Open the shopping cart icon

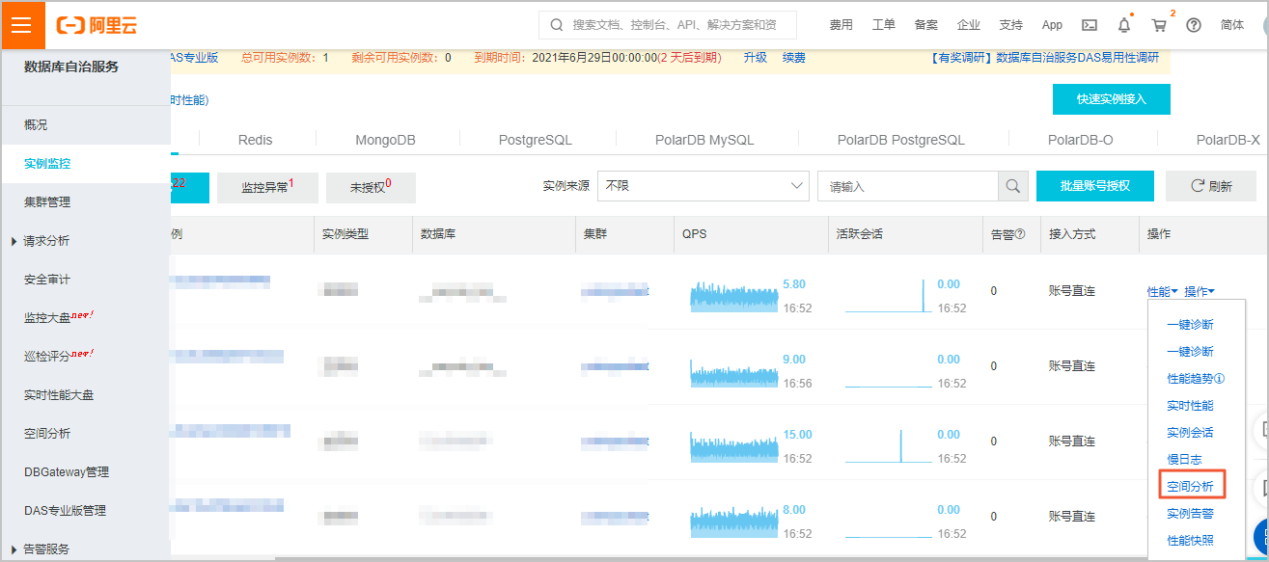pos(1159,25)
